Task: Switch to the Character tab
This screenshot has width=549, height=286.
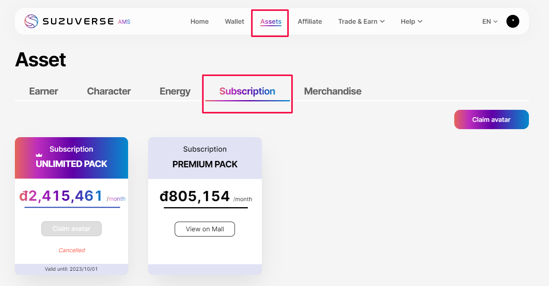Action: tap(109, 91)
